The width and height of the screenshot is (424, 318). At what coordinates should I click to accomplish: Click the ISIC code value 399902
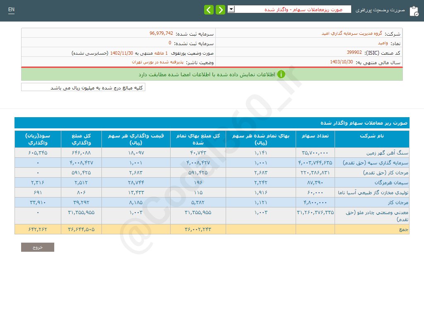(x=354, y=53)
